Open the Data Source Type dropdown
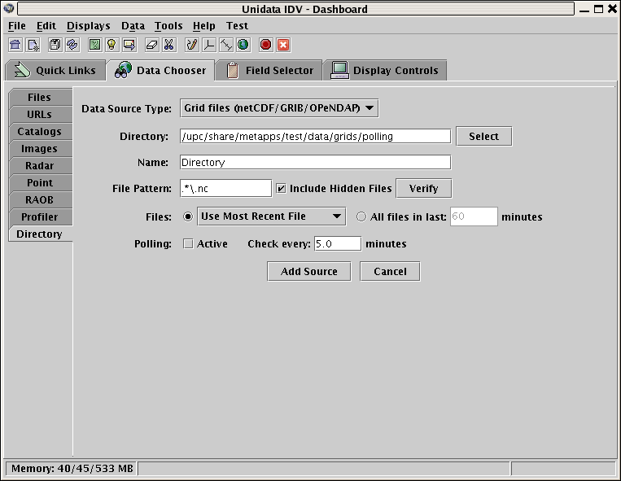The height and width of the screenshot is (481, 621). click(278, 108)
